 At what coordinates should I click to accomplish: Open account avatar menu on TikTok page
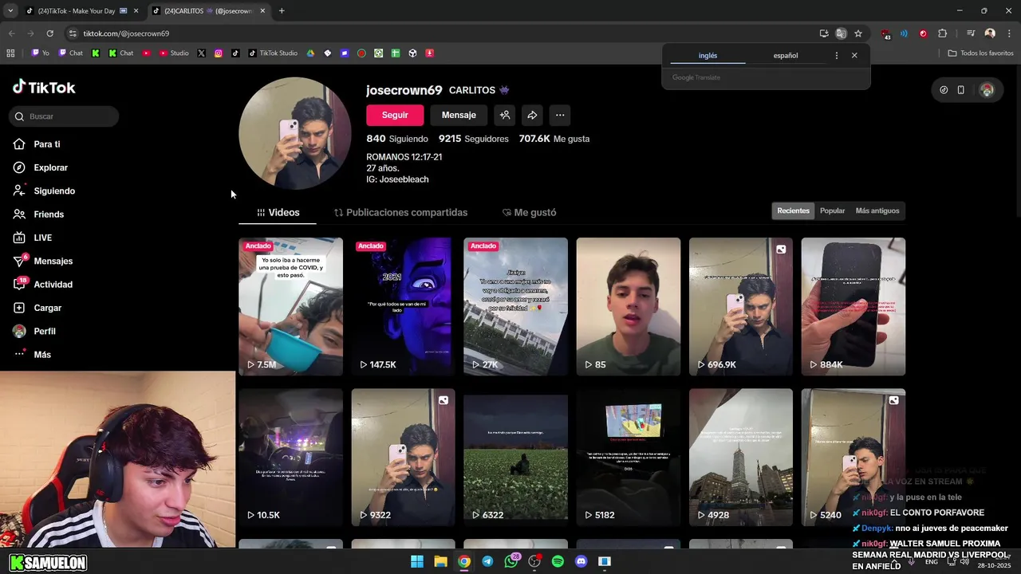pos(987,90)
